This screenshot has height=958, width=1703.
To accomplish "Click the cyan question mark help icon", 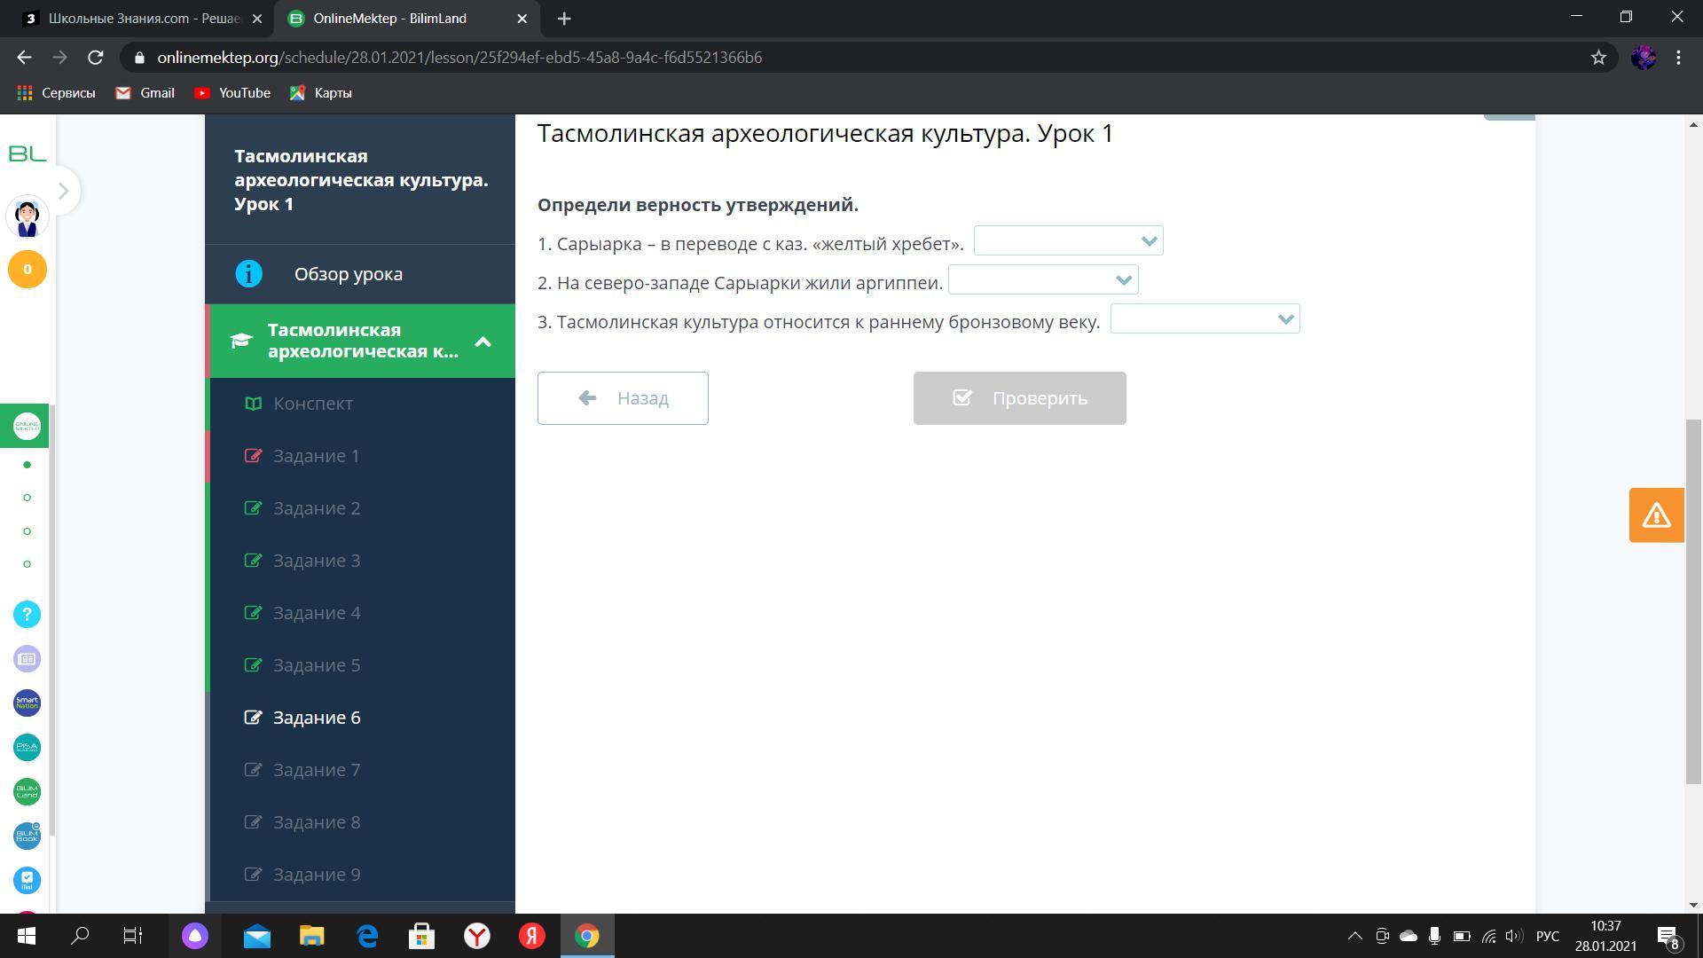I will click(27, 614).
